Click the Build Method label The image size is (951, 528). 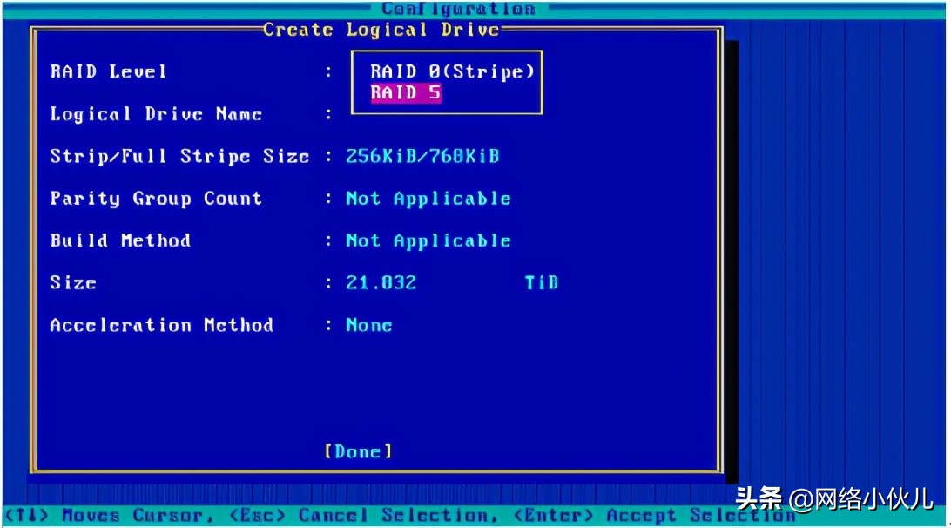click(x=120, y=240)
